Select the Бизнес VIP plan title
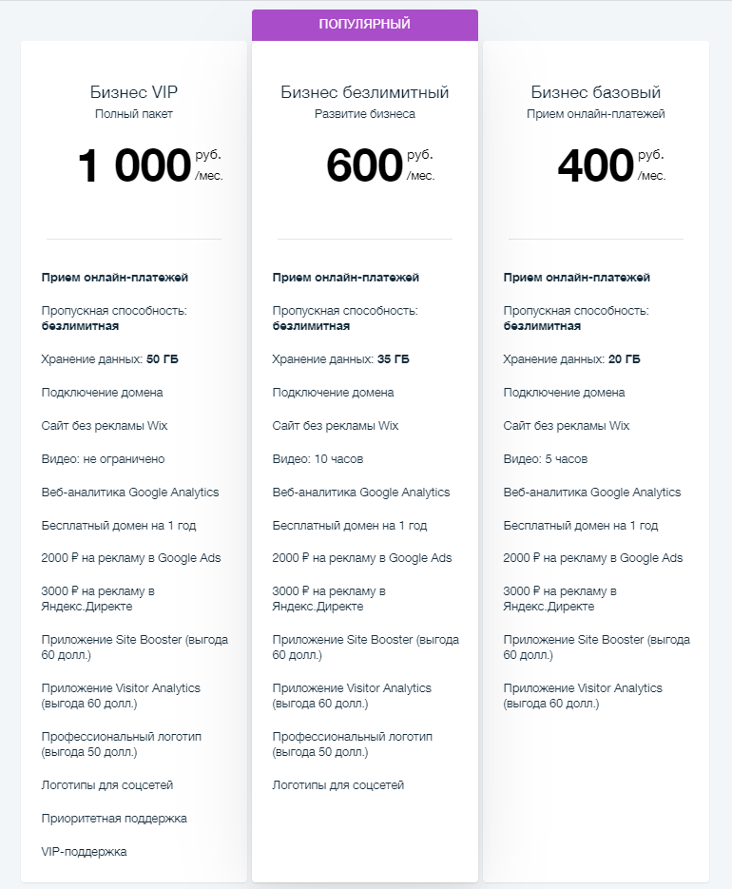The image size is (732, 889). pyautogui.click(x=134, y=92)
